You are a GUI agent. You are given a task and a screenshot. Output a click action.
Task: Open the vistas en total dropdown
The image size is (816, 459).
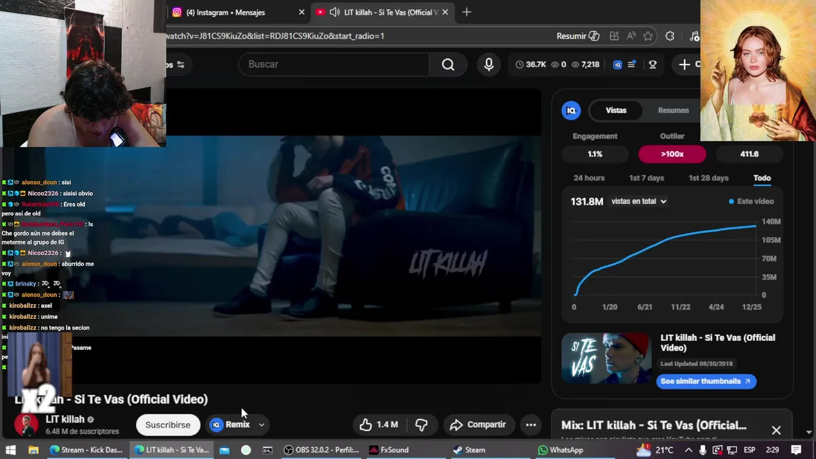pyautogui.click(x=639, y=201)
